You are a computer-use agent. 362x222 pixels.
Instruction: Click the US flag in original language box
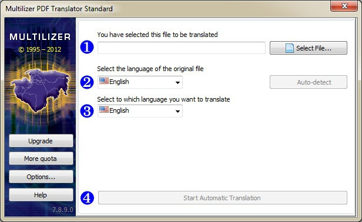(x=103, y=81)
